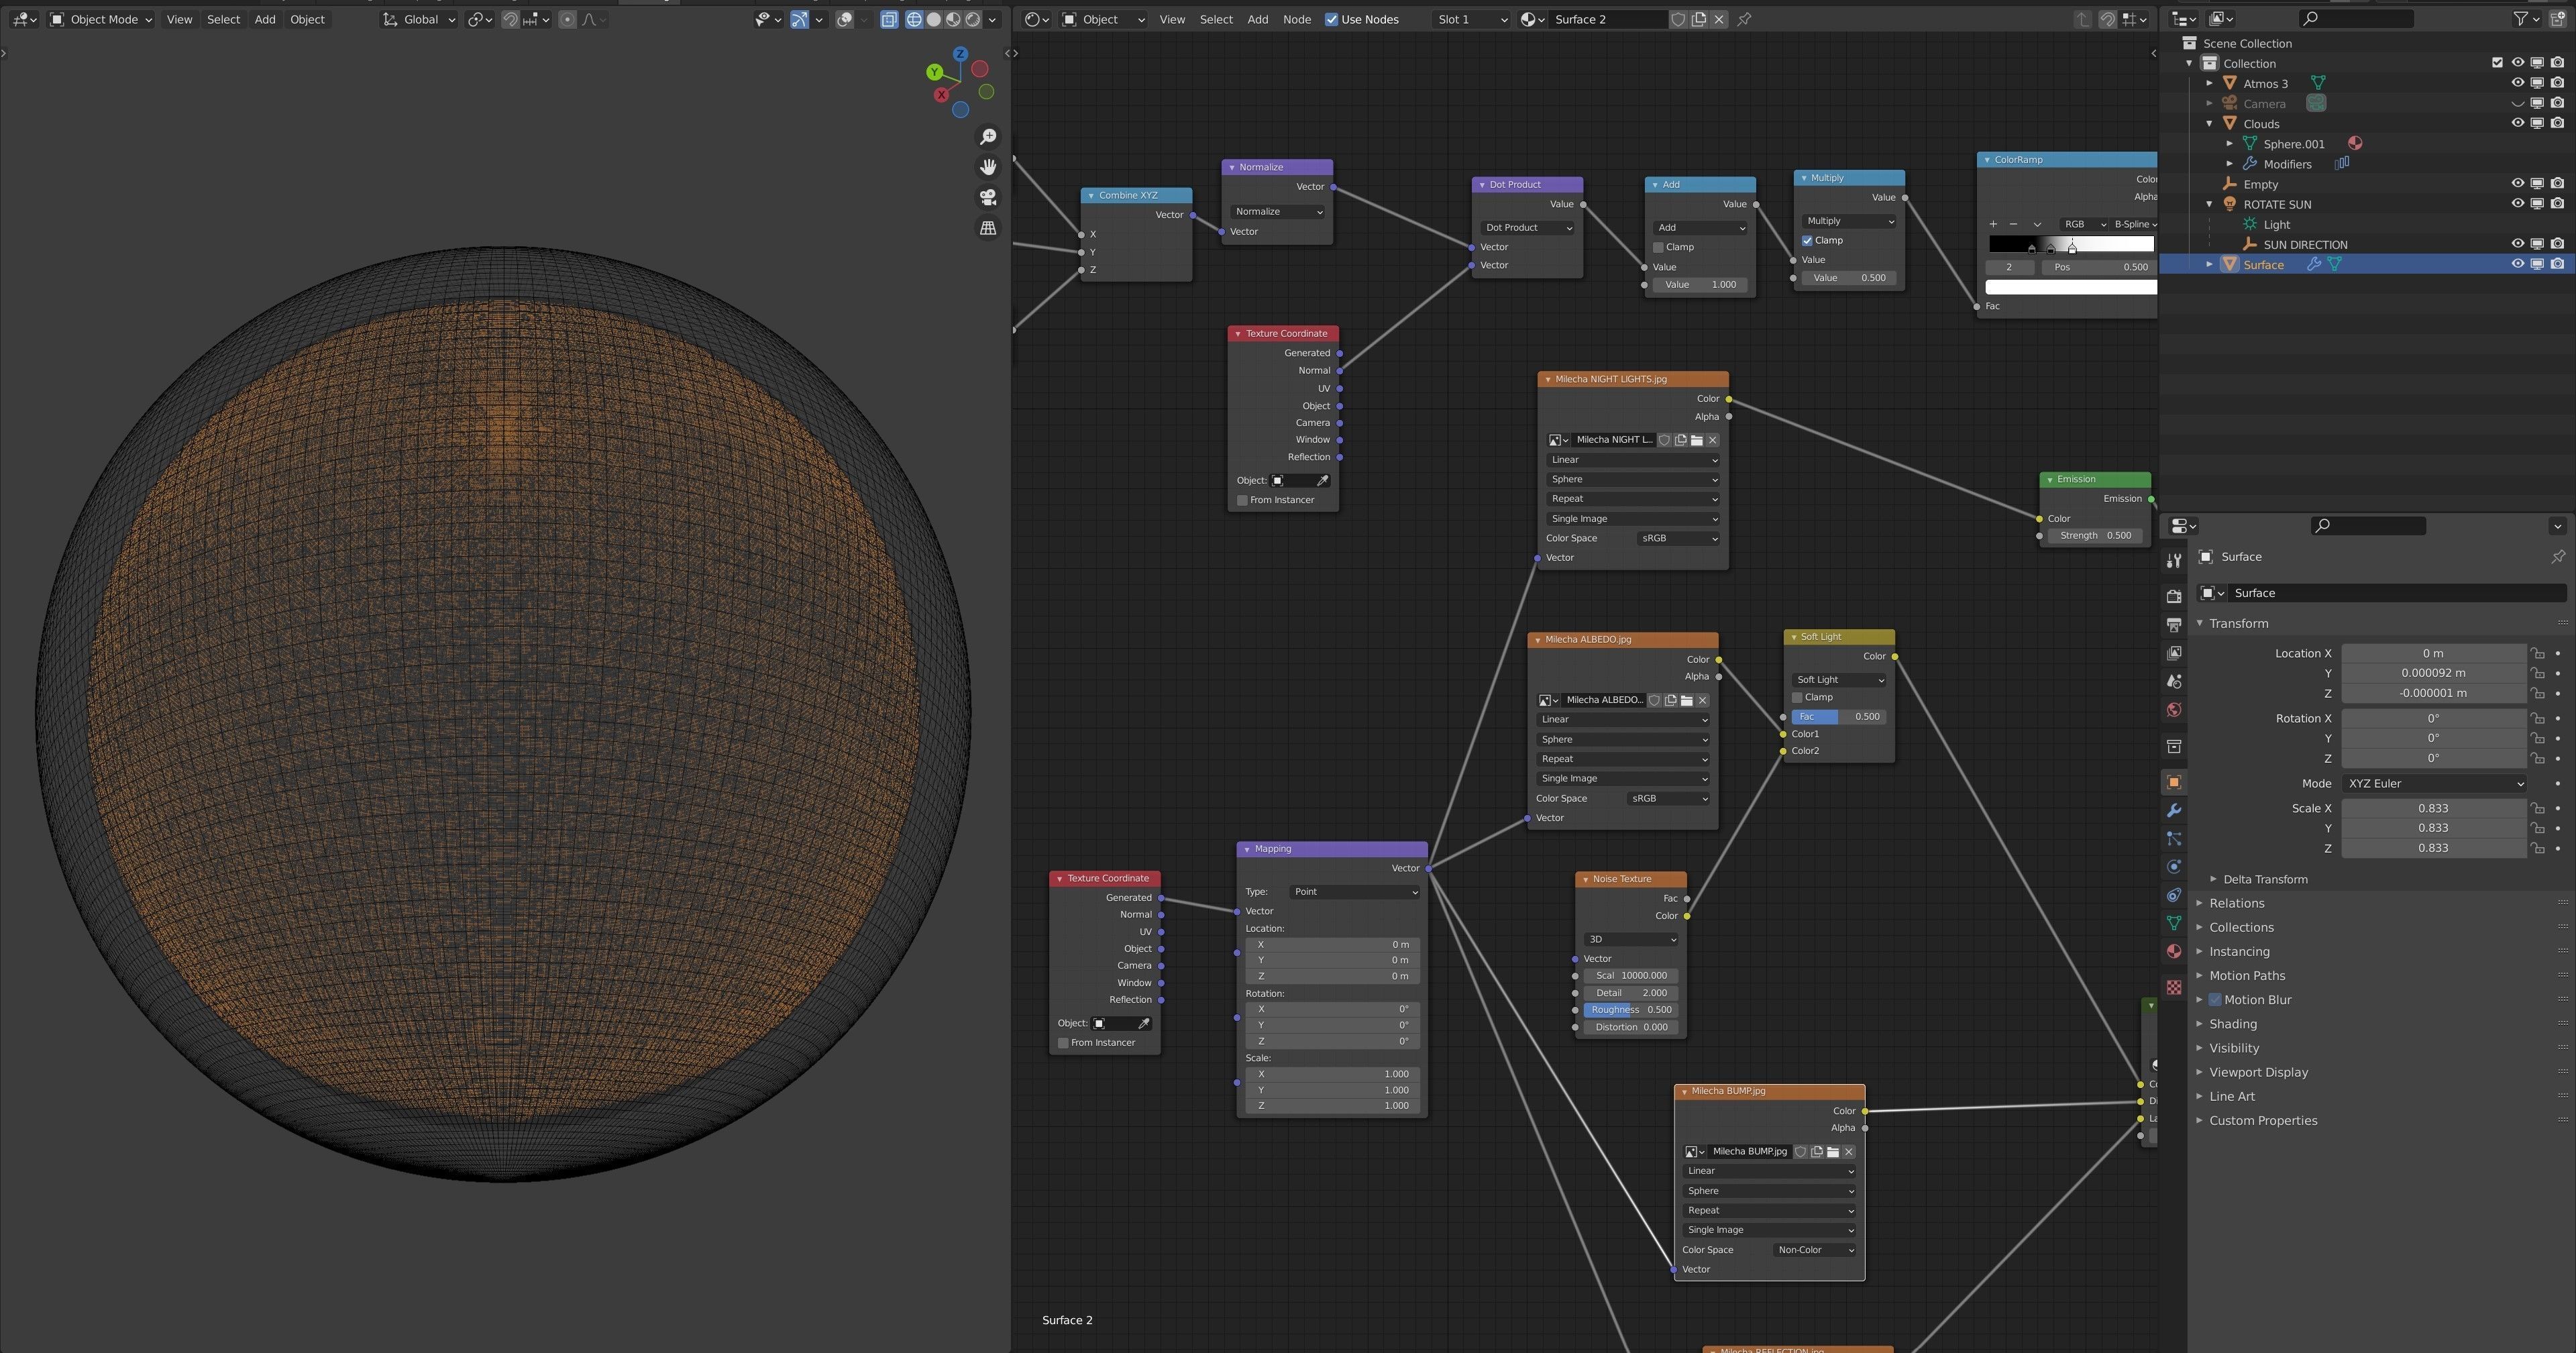Open image folder icon in Milecha BUMP node
The image size is (2576, 1353).
pos(1833,1152)
